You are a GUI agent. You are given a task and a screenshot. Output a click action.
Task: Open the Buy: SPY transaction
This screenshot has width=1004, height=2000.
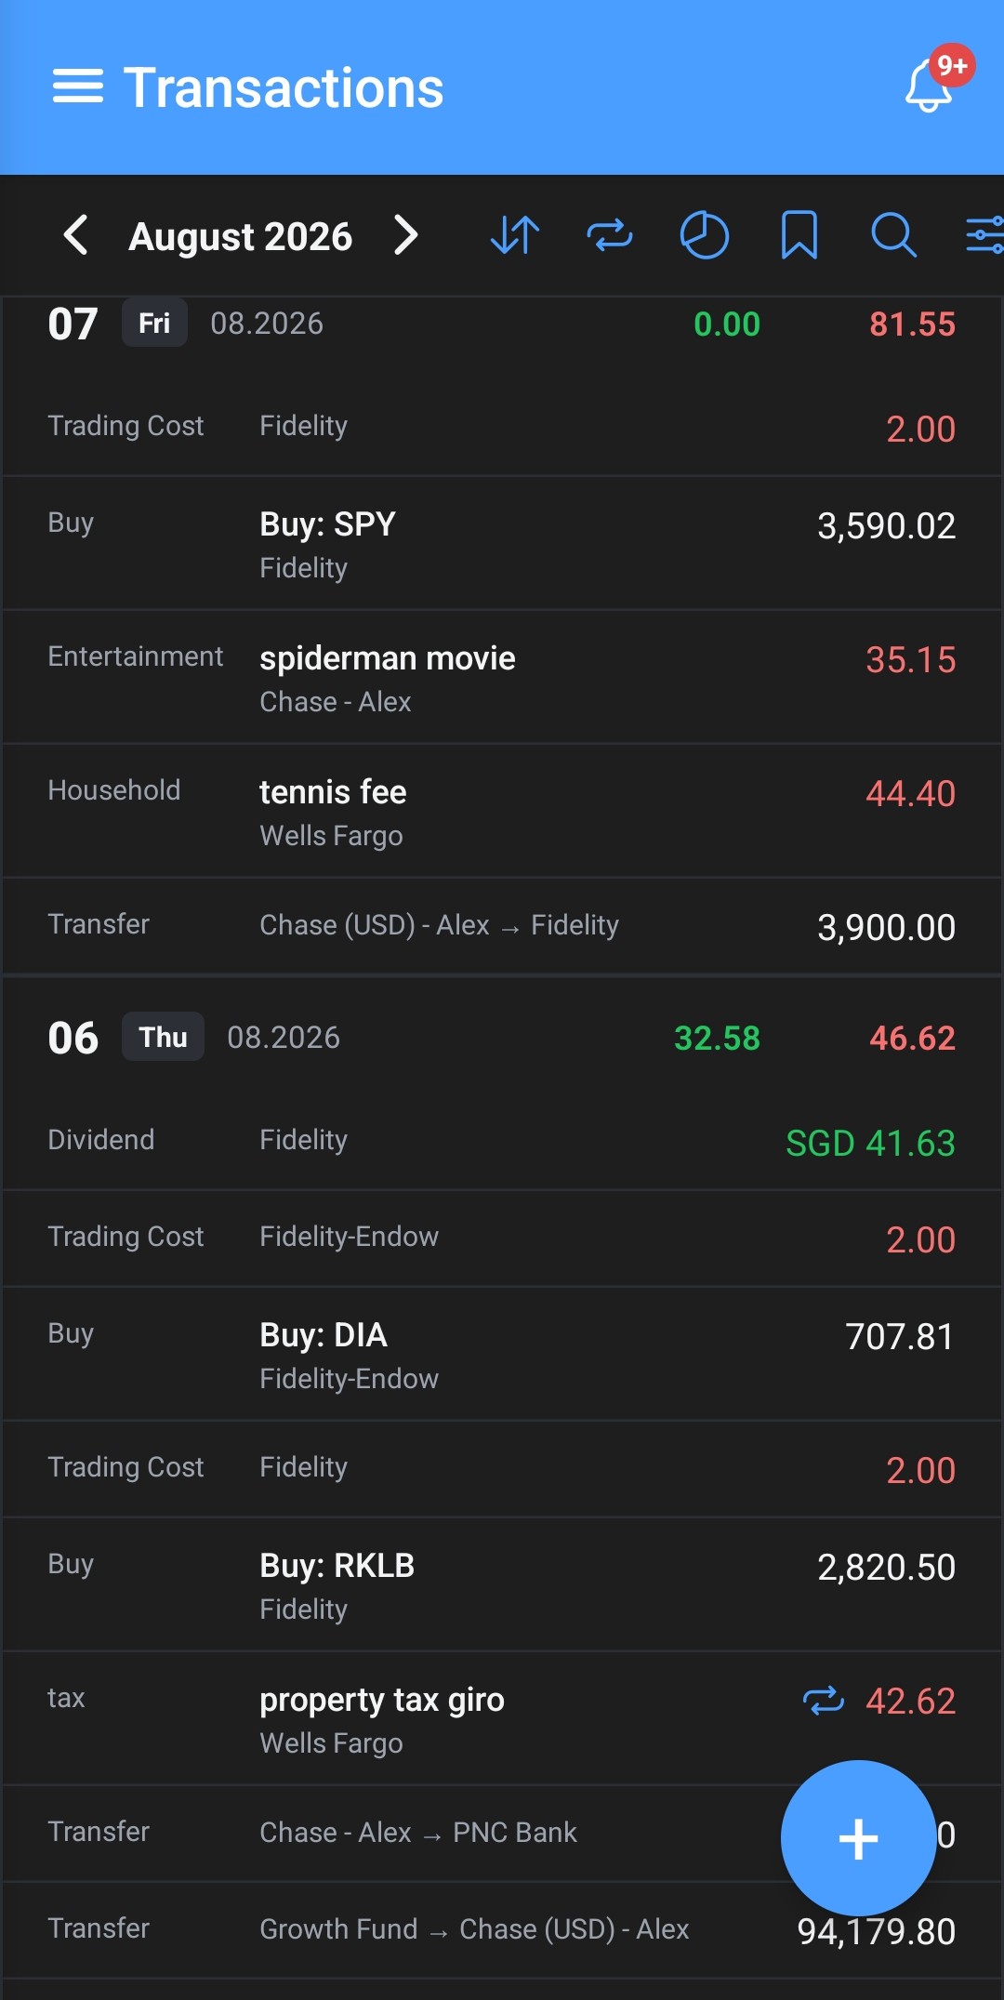click(502, 544)
